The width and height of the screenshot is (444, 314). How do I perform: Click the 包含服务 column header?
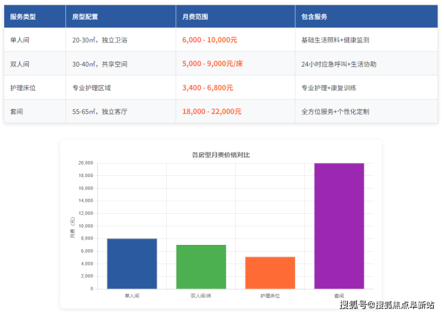(x=314, y=17)
